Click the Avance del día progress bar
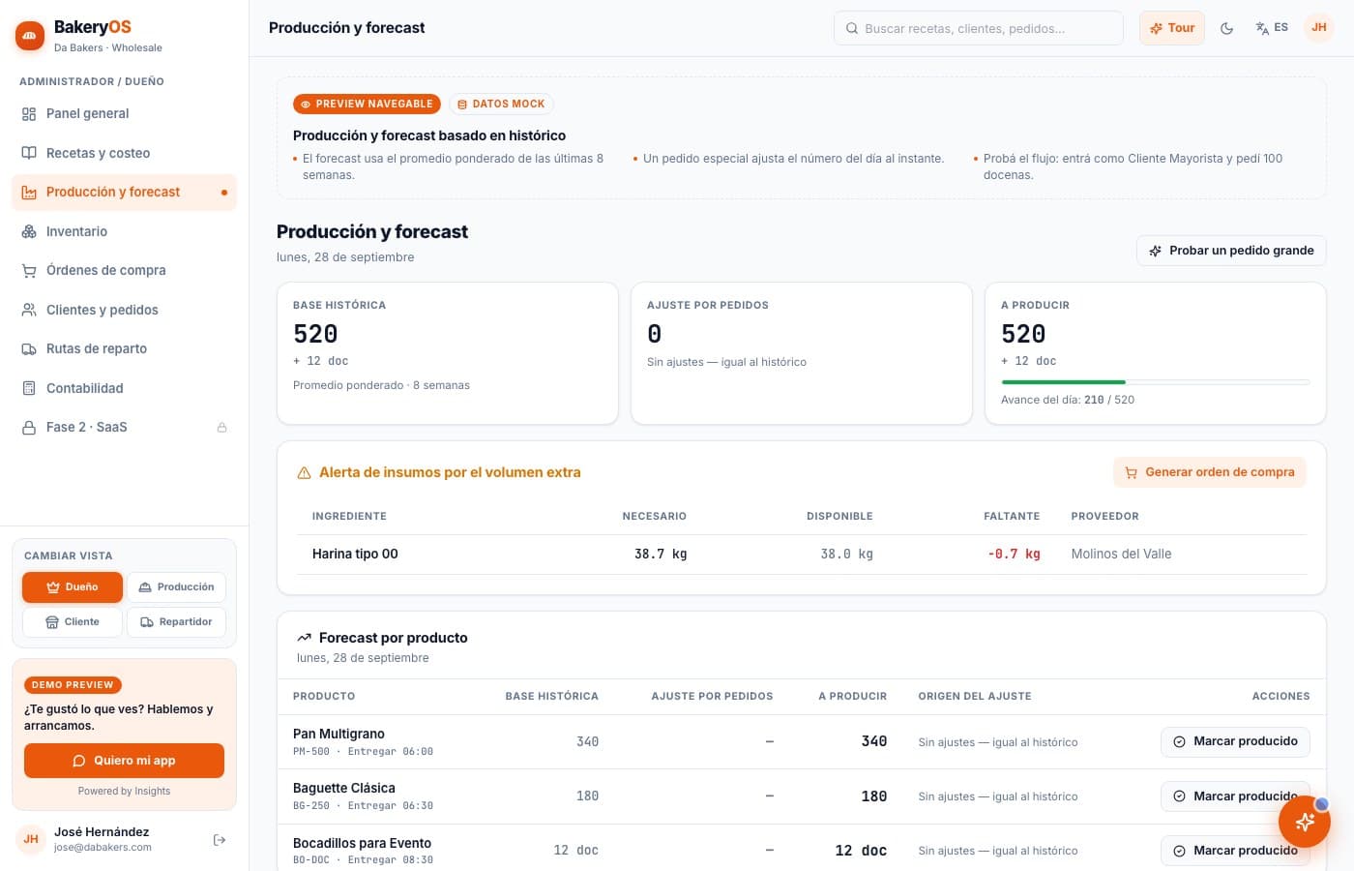This screenshot has width=1354, height=871. coord(1155,382)
